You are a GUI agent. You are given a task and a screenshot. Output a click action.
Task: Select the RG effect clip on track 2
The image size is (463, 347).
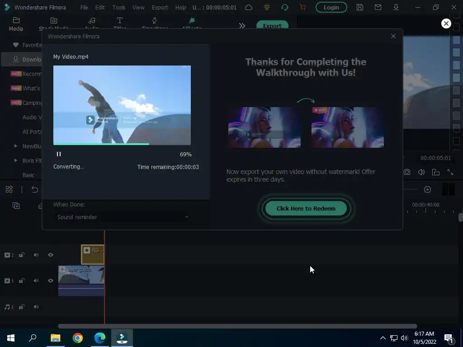click(x=93, y=254)
